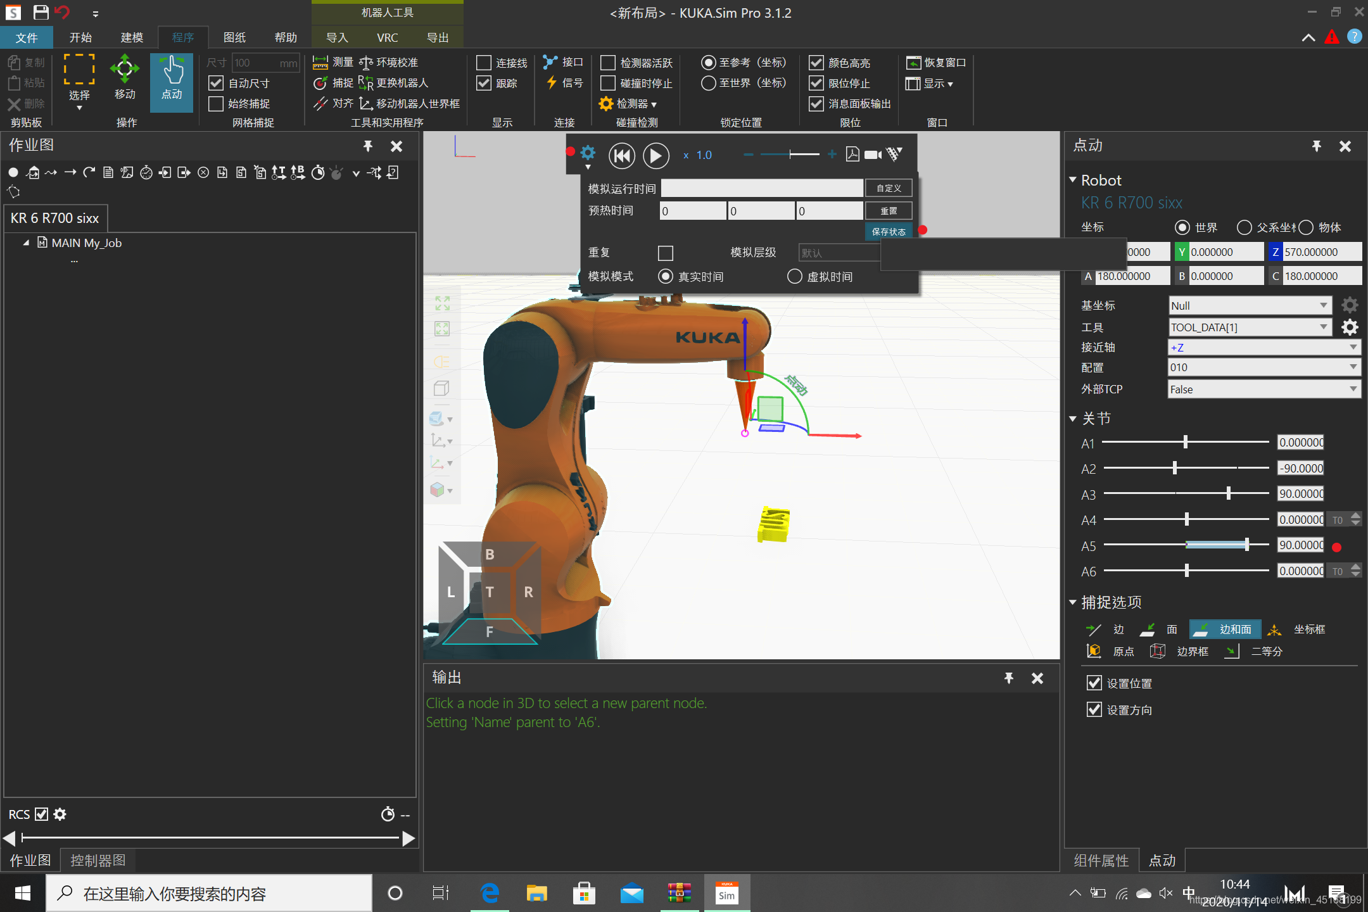Image resolution: width=1368 pixels, height=912 pixels.
Task: Click the play/simulate button in toolbar
Action: point(655,154)
